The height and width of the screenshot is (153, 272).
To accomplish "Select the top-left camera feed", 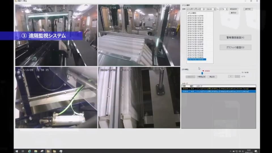I will (x=56, y=35).
